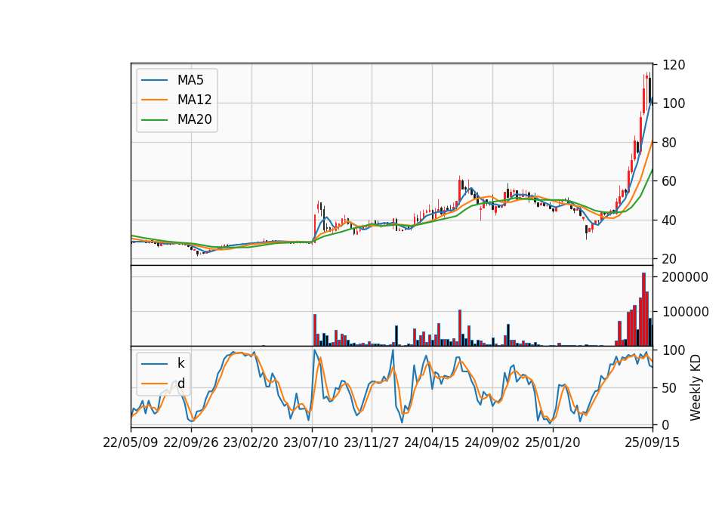
Task: Click the 120 price axis label
Action: pos(674,65)
